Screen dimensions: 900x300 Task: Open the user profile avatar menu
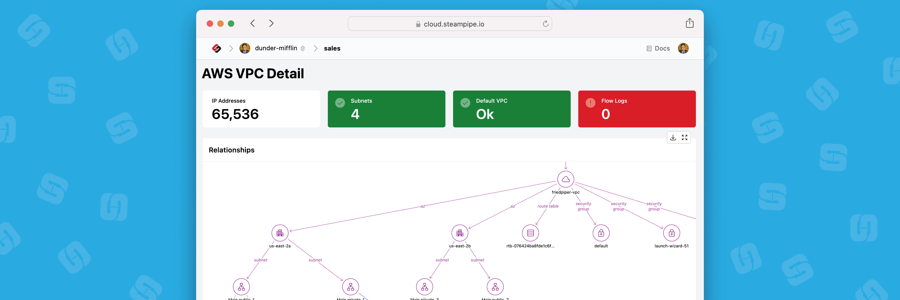[x=683, y=48]
